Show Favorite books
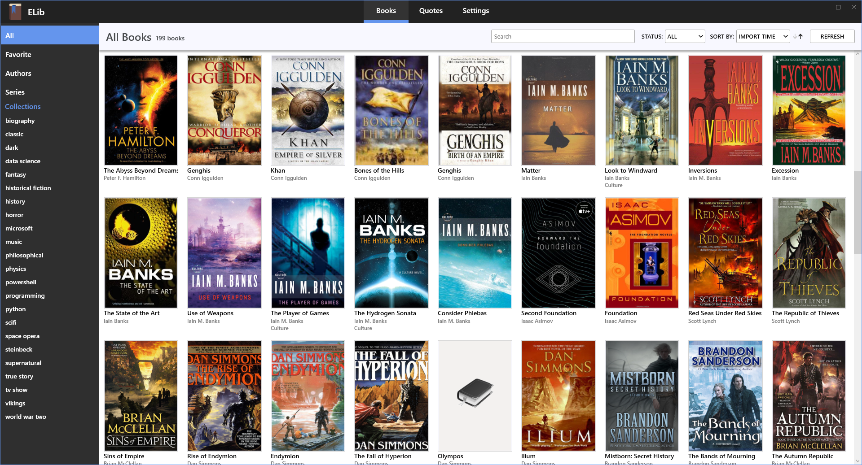Screen dimensions: 862x465 click(49, 54)
